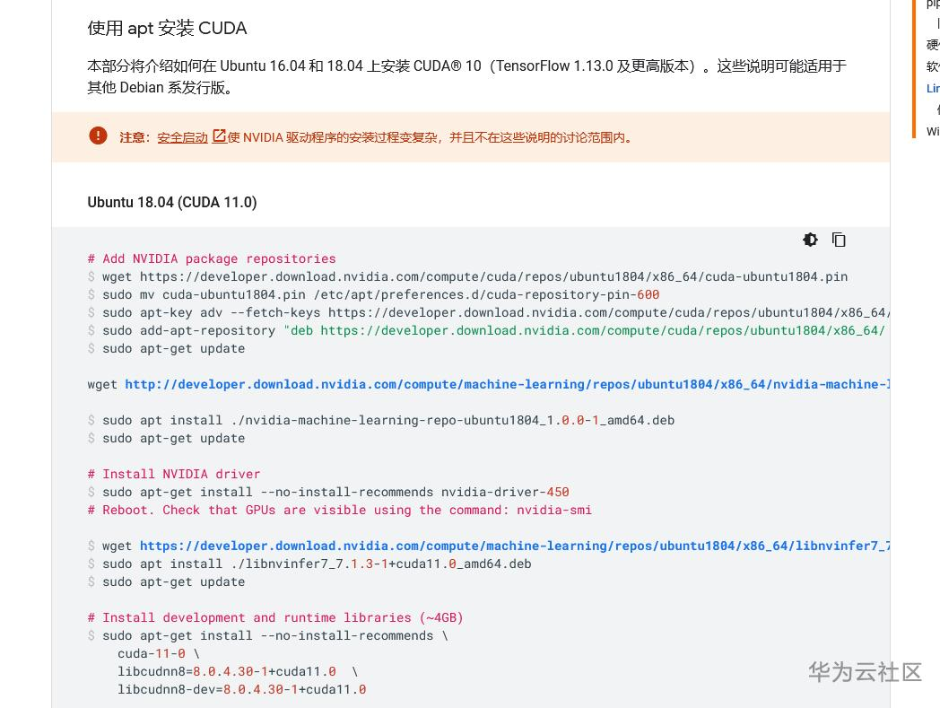Open the libnvinfer7 download URL
This screenshot has height=708, width=940.
tap(514, 546)
